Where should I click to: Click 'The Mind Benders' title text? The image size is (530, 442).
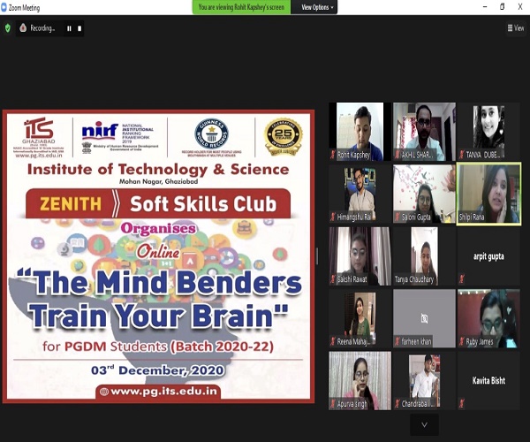pyautogui.click(x=160, y=281)
